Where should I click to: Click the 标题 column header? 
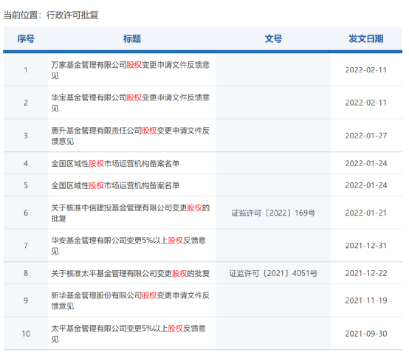[x=132, y=39]
